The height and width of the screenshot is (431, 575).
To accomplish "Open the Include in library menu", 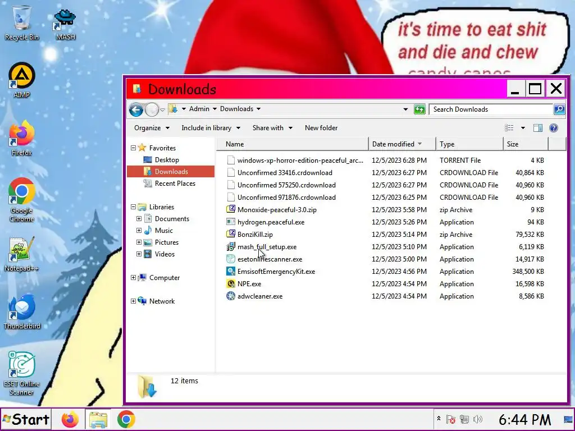I will (211, 128).
